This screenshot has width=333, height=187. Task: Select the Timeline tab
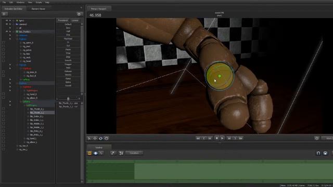coord(99,148)
